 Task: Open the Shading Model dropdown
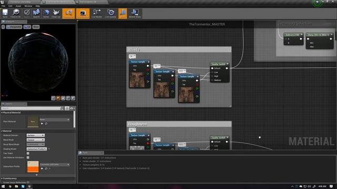[36, 149]
